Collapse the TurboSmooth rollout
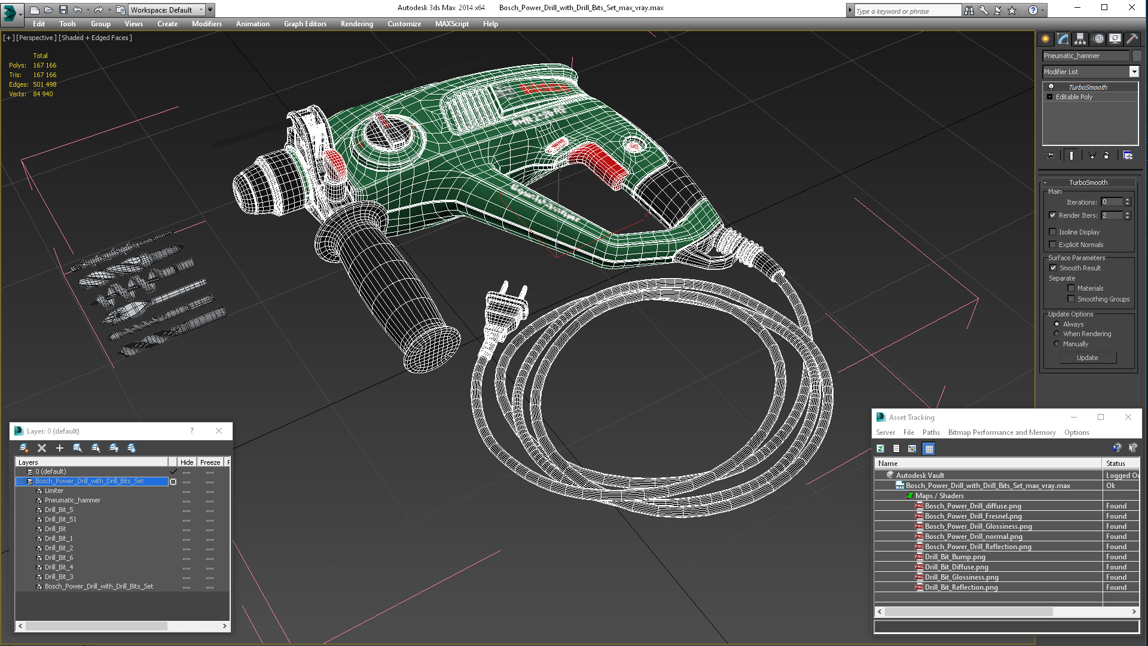Viewport: 1148px width, 646px height. click(x=1088, y=182)
